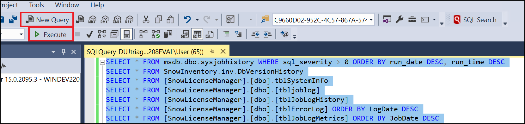Viewport: 525px width, 124px height.
Task: Click the Copy icon
Action: 158,20
